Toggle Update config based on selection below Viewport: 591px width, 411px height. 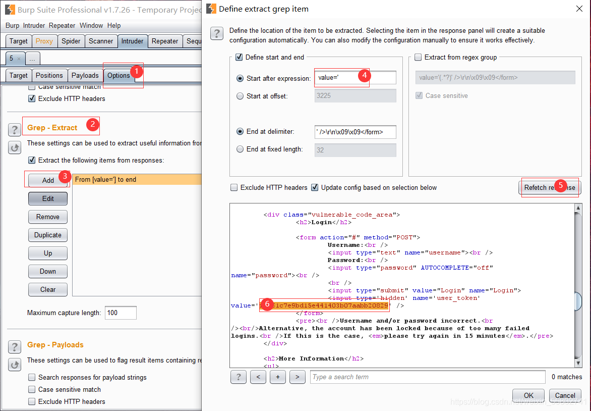click(x=315, y=187)
